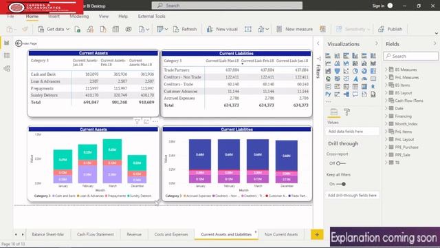Screen dimensions: 440x248
Task: Insert the decomposition tree visual
Action: pos(346,94)
